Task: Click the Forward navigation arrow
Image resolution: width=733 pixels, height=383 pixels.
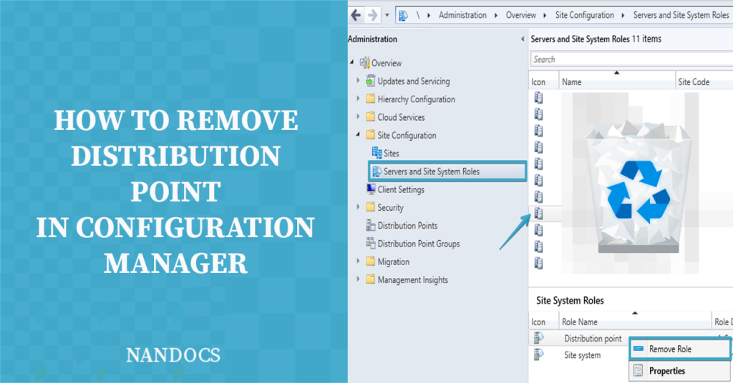Action: [x=372, y=16]
